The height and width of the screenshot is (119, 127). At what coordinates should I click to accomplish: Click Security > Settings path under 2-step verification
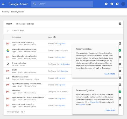tap(19, 65)
